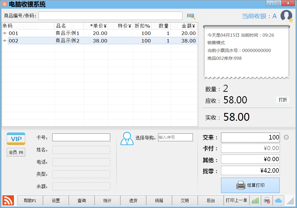The height and width of the screenshot is (208, 297).
Task: Enter the 后台 backend management
Action: (210, 200)
